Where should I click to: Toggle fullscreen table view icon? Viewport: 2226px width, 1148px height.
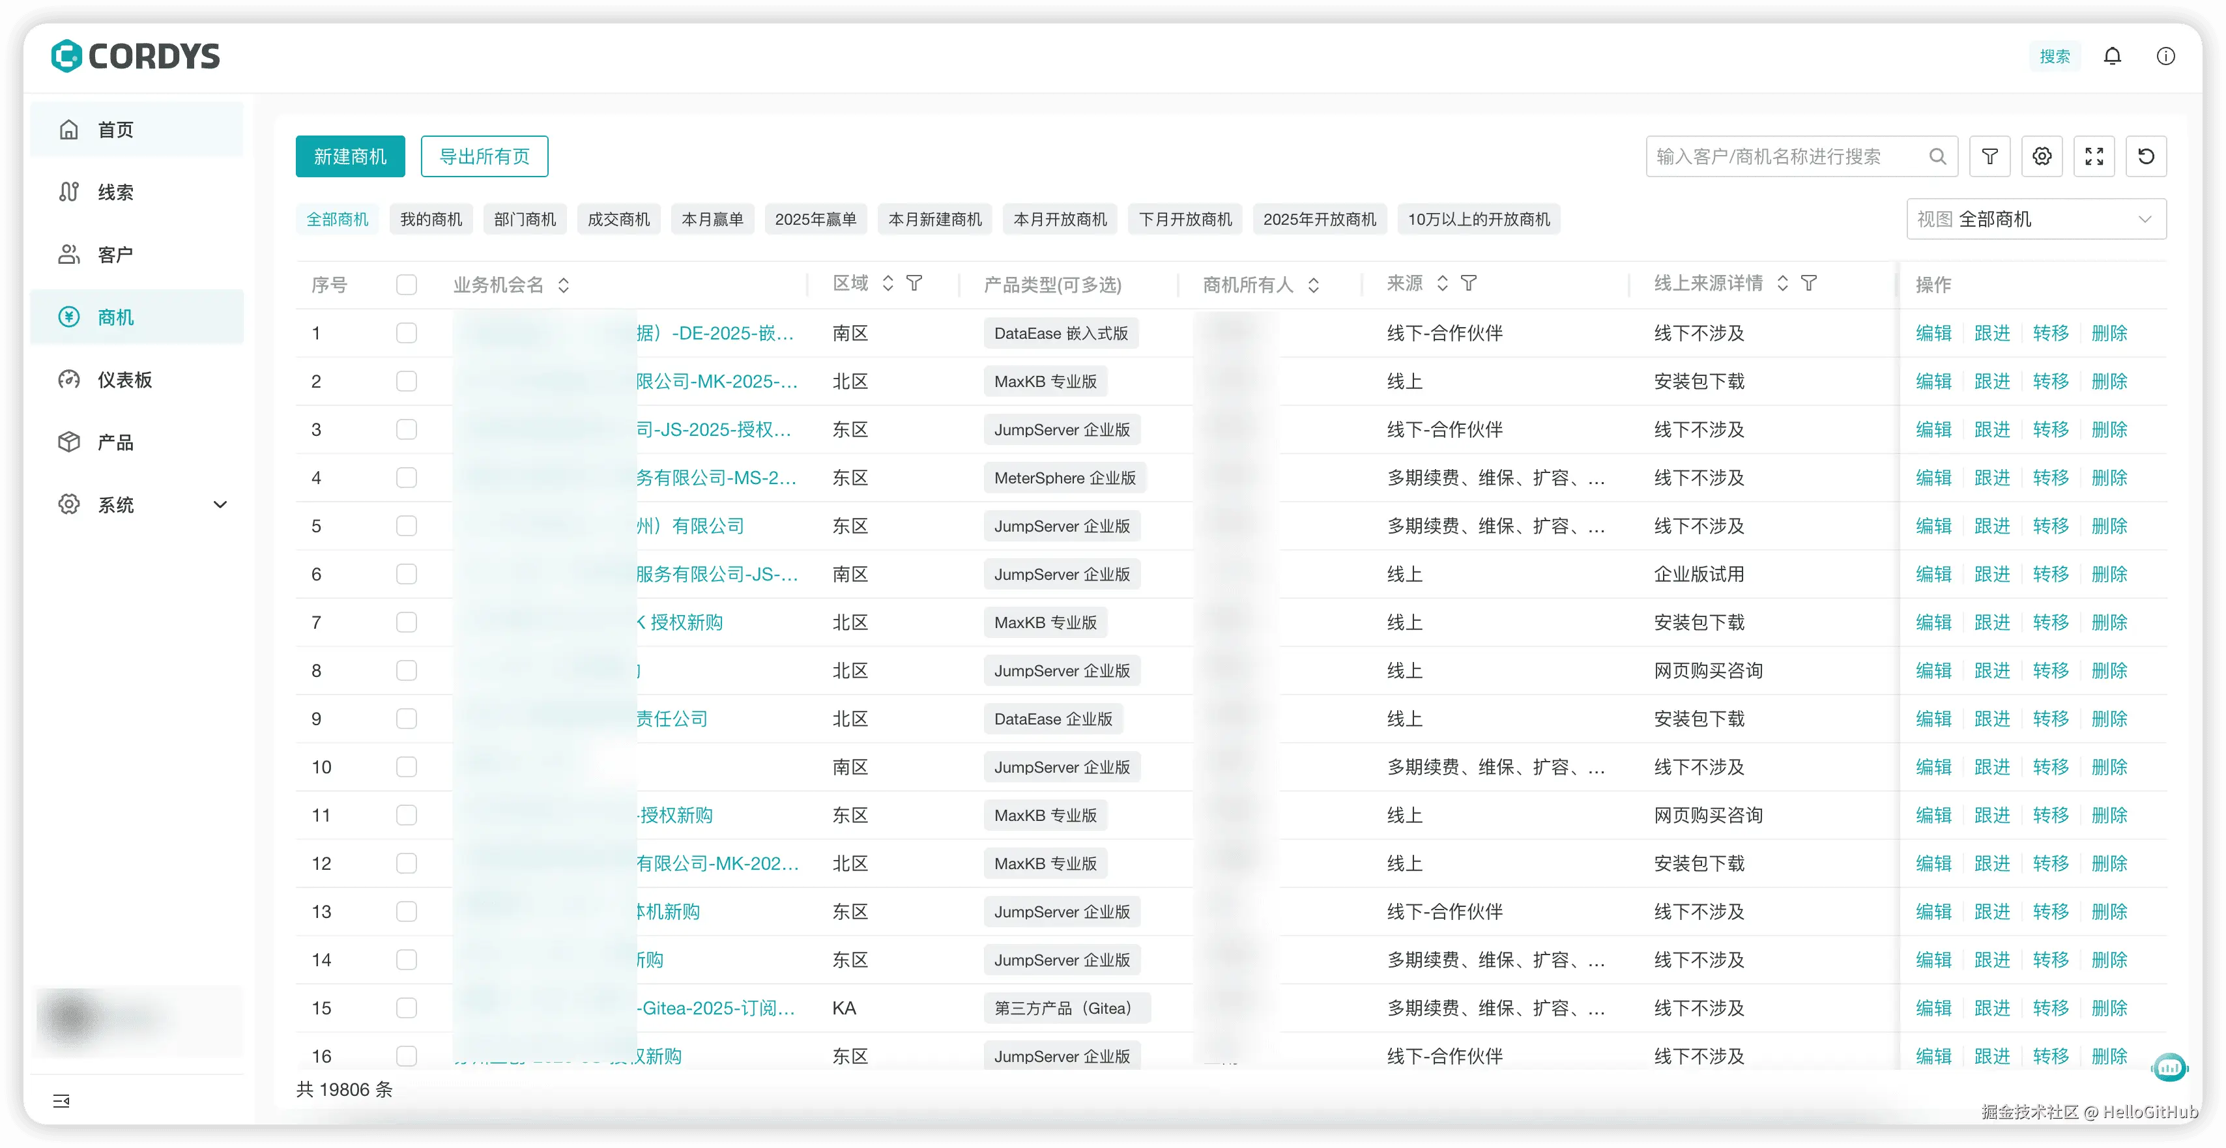[x=2094, y=156]
